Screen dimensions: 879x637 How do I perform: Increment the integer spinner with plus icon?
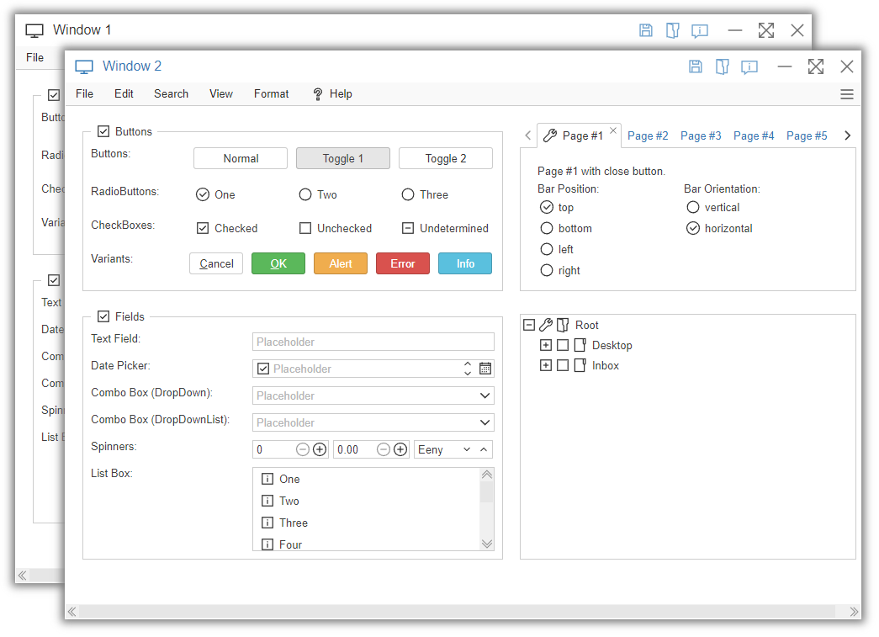click(320, 449)
